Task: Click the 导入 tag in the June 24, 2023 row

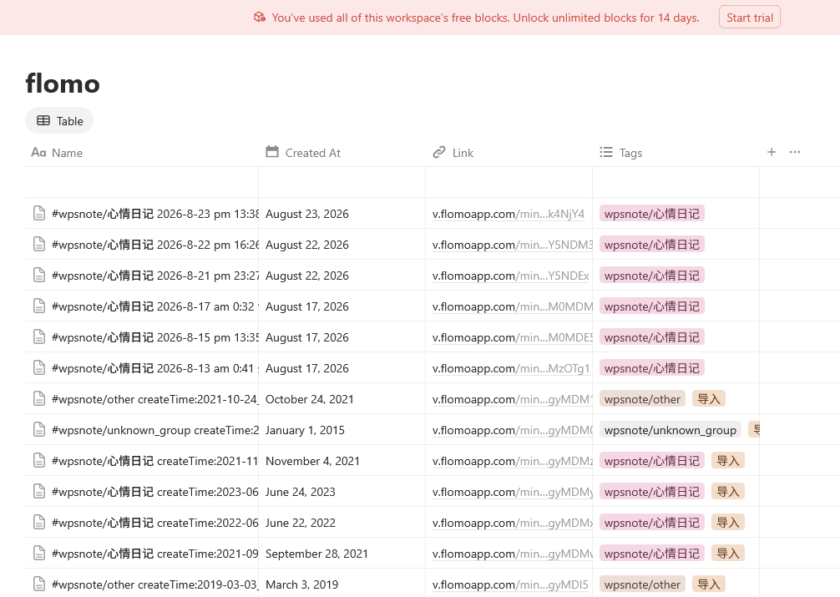Action: [728, 492]
